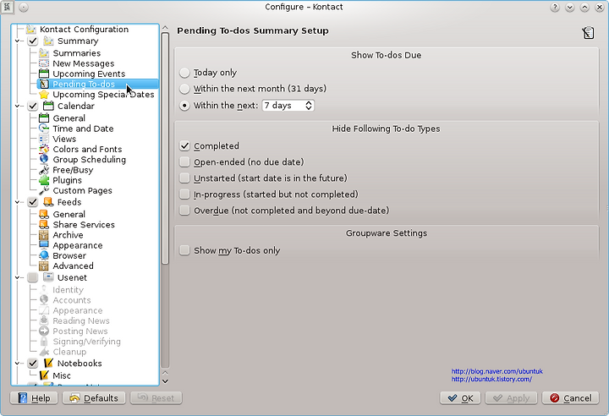
Task: Restore settings with Defaults button
Action: point(94,398)
